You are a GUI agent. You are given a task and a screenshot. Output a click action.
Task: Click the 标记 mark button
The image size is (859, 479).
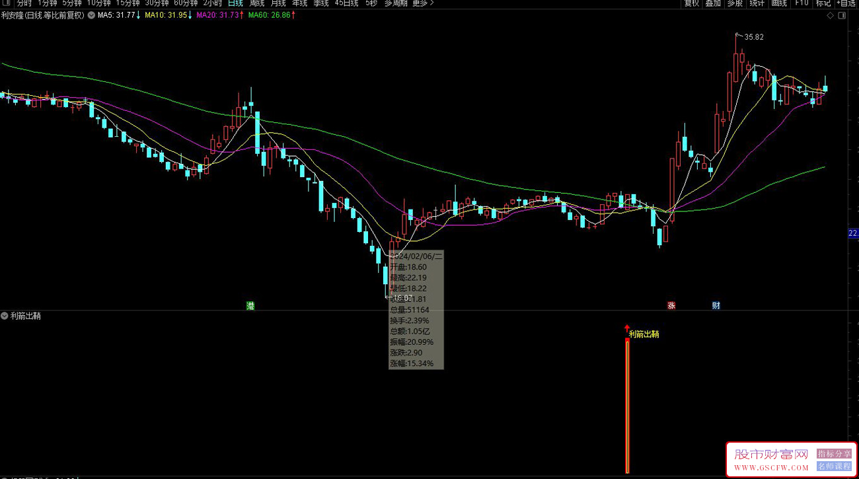pos(823,3)
